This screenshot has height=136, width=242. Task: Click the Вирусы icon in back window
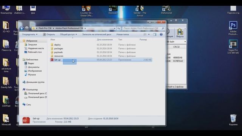pos(180,33)
